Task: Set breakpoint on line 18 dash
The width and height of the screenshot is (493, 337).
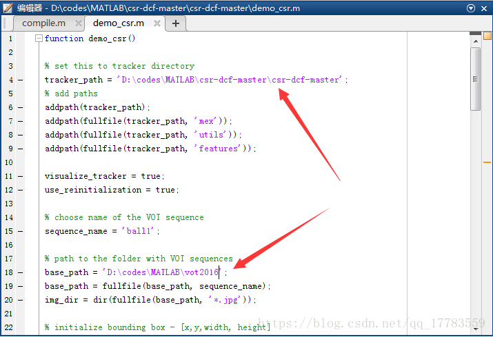Action: (20, 273)
